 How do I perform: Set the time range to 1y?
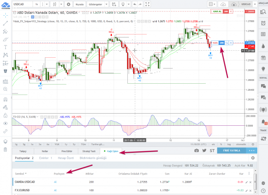coord(66,144)
